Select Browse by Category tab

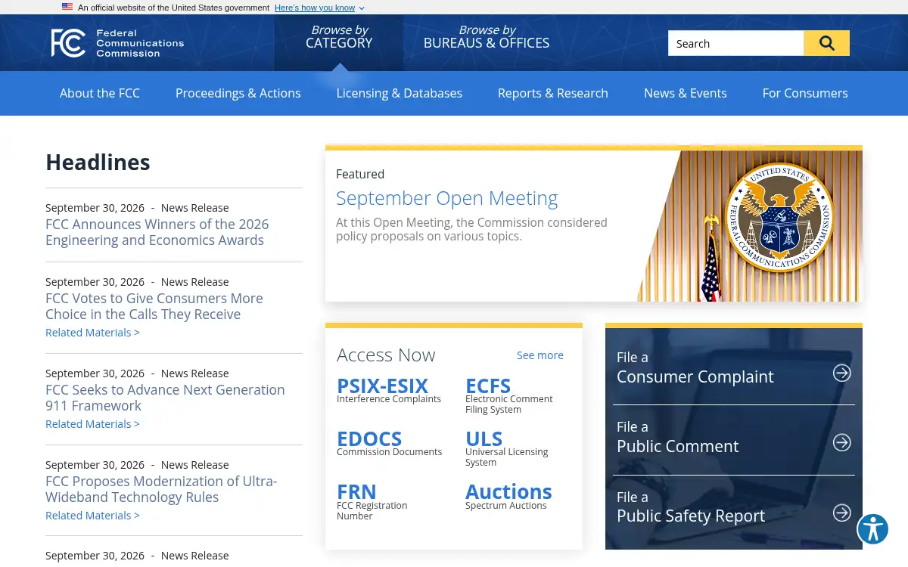click(339, 42)
